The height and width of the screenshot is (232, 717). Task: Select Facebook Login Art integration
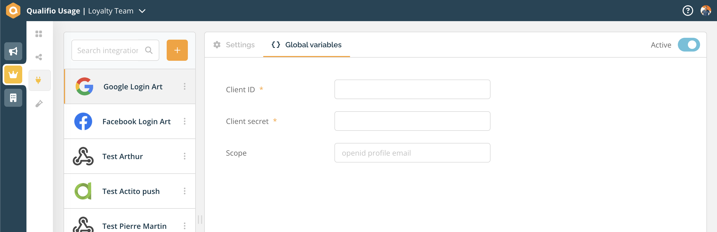(x=130, y=122)
